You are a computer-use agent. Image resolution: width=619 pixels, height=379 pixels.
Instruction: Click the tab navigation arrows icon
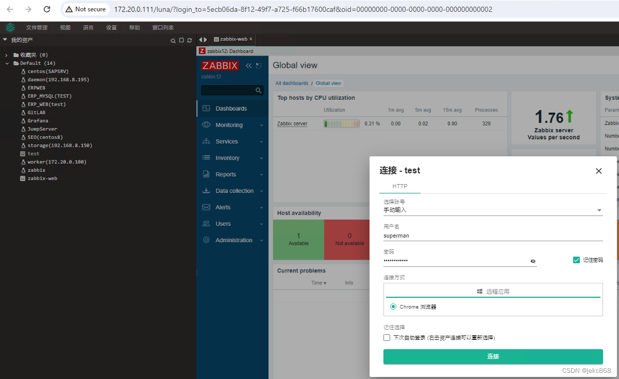pyautogui.click(x=203, y=40)
